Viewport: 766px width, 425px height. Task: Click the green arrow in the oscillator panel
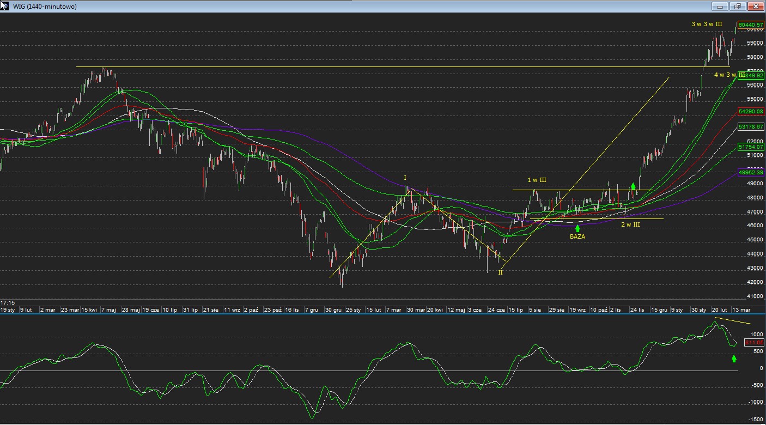coord(734,359)
